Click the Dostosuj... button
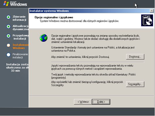 point(135,57)
